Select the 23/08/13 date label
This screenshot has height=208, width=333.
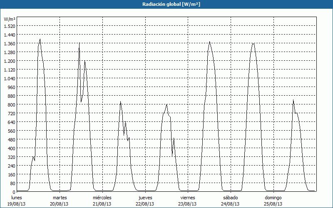coord(187,204)
